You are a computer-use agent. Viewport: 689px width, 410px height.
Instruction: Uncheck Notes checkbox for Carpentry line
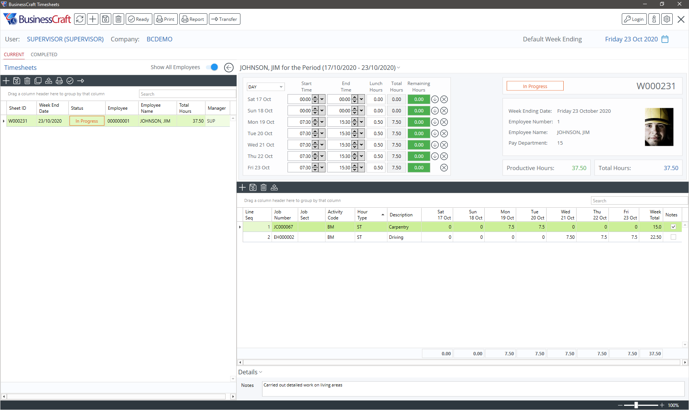(x=673, y=227)
